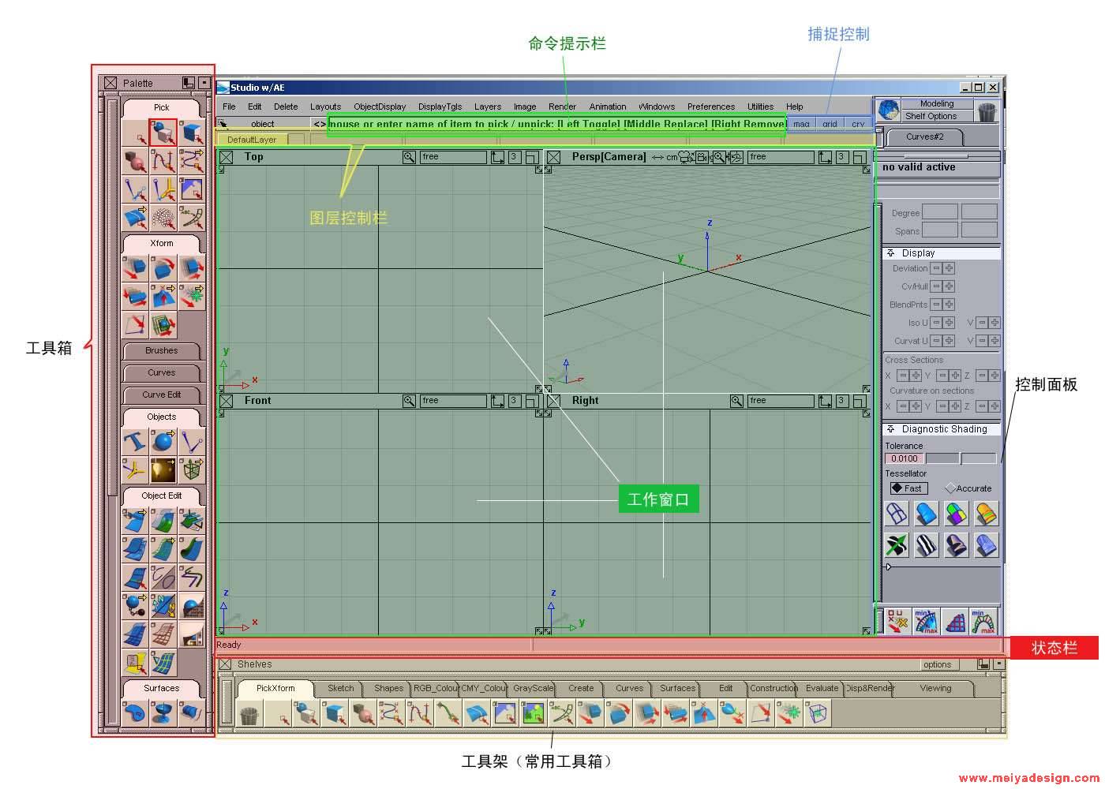Click the Shelves options button
This screenshot has height=789, width=1105.
pos(937,664)
